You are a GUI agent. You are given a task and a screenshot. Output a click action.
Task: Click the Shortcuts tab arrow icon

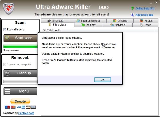coord(49,21)
